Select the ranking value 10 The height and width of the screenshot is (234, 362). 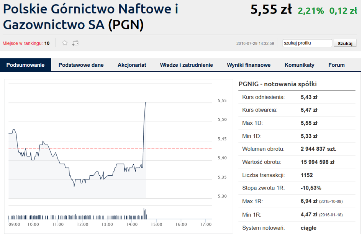point(47,43)
